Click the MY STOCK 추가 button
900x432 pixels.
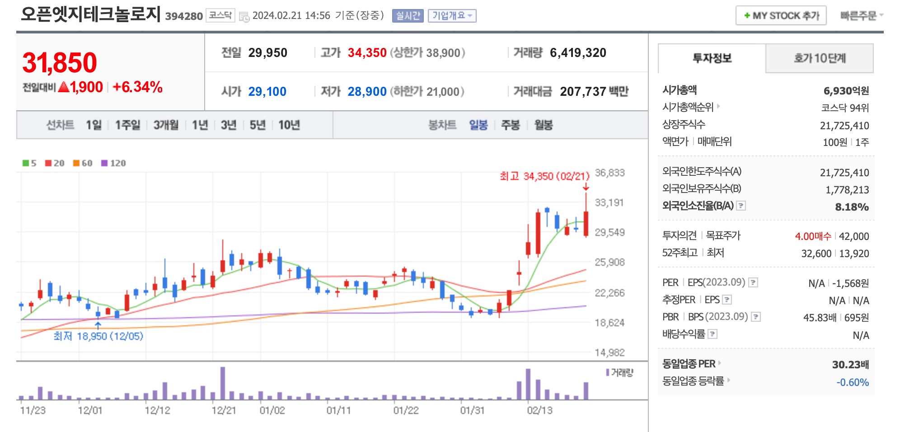point(781,15)
